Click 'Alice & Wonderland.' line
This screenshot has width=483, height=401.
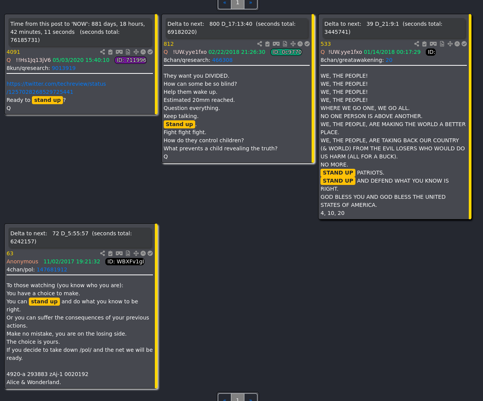click(34, 382)
